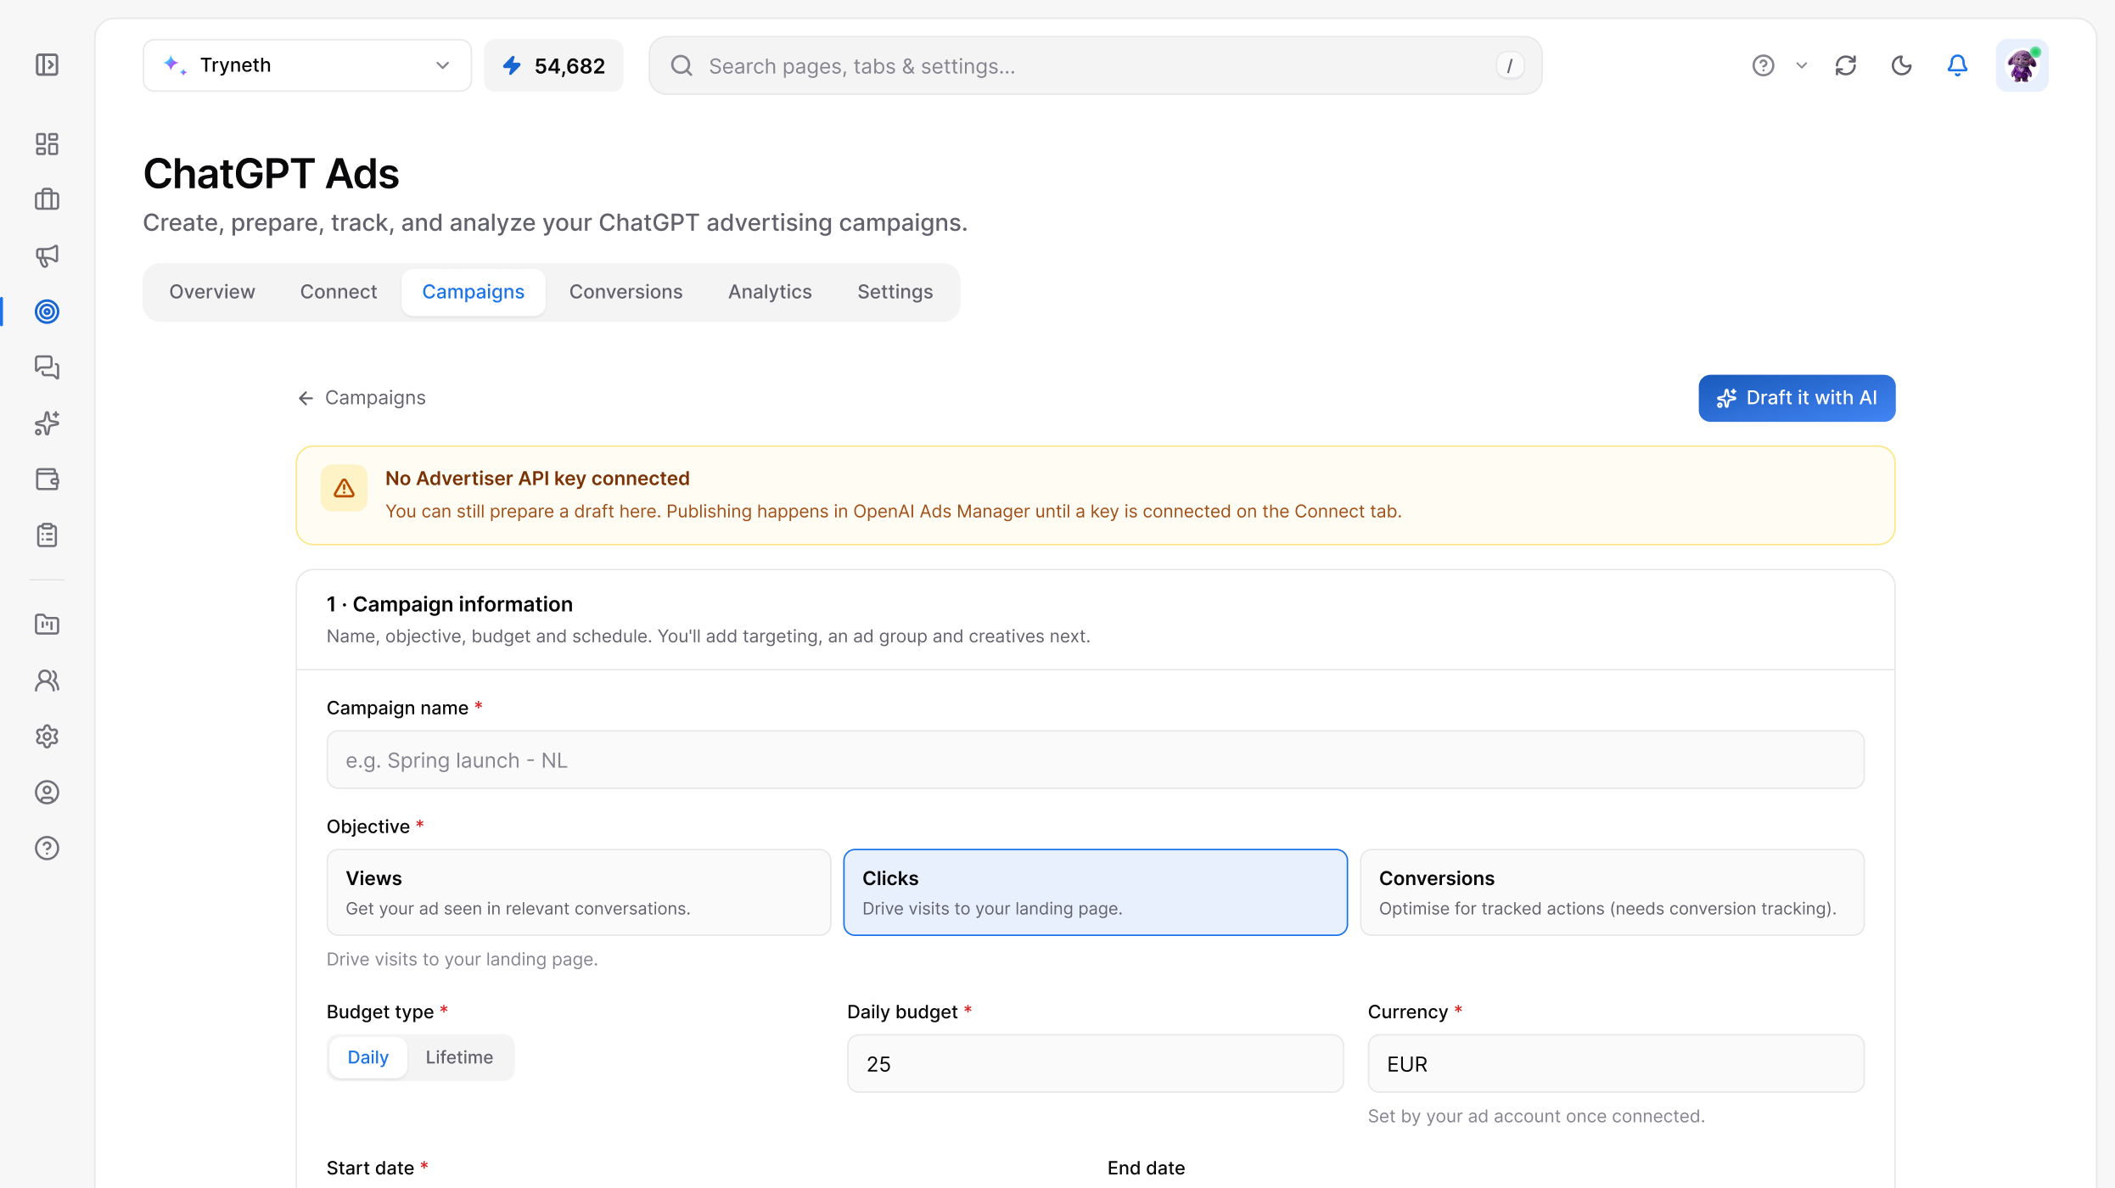Click the Campaigns tab

[473, 292]
